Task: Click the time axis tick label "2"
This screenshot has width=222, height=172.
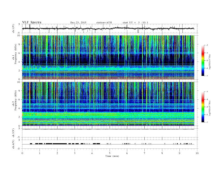Action: [x=57, y=153]
